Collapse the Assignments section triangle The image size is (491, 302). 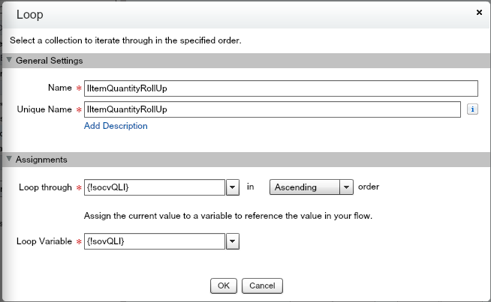(x=9, y=160)
